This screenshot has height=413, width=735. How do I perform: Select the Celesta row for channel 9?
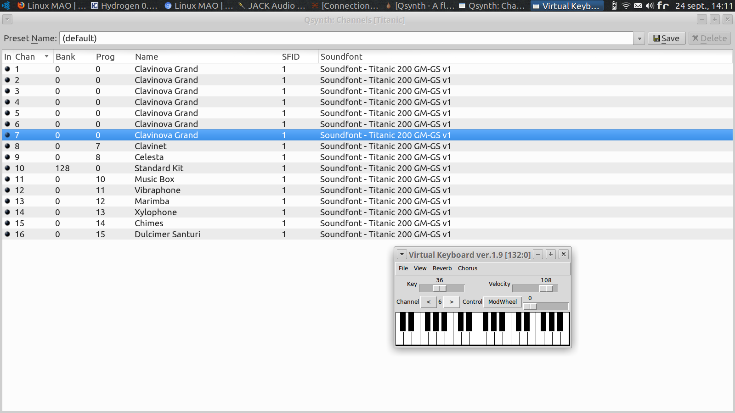click(x=367, y=157)
